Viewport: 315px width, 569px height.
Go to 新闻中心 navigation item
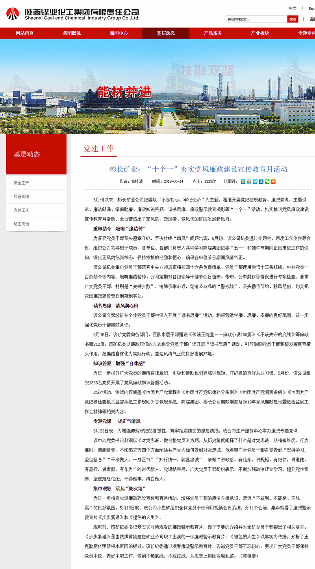tap(119, 33)
